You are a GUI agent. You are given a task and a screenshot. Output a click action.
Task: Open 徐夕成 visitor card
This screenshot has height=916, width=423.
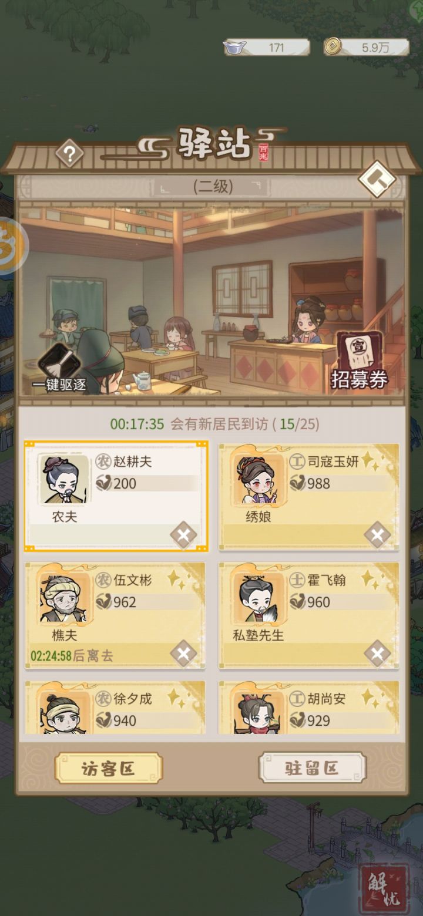tap(115, 708)
